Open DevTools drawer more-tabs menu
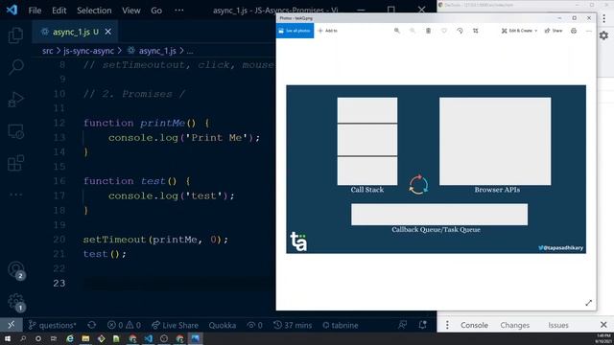614x345 pixels. pos(447,325)
